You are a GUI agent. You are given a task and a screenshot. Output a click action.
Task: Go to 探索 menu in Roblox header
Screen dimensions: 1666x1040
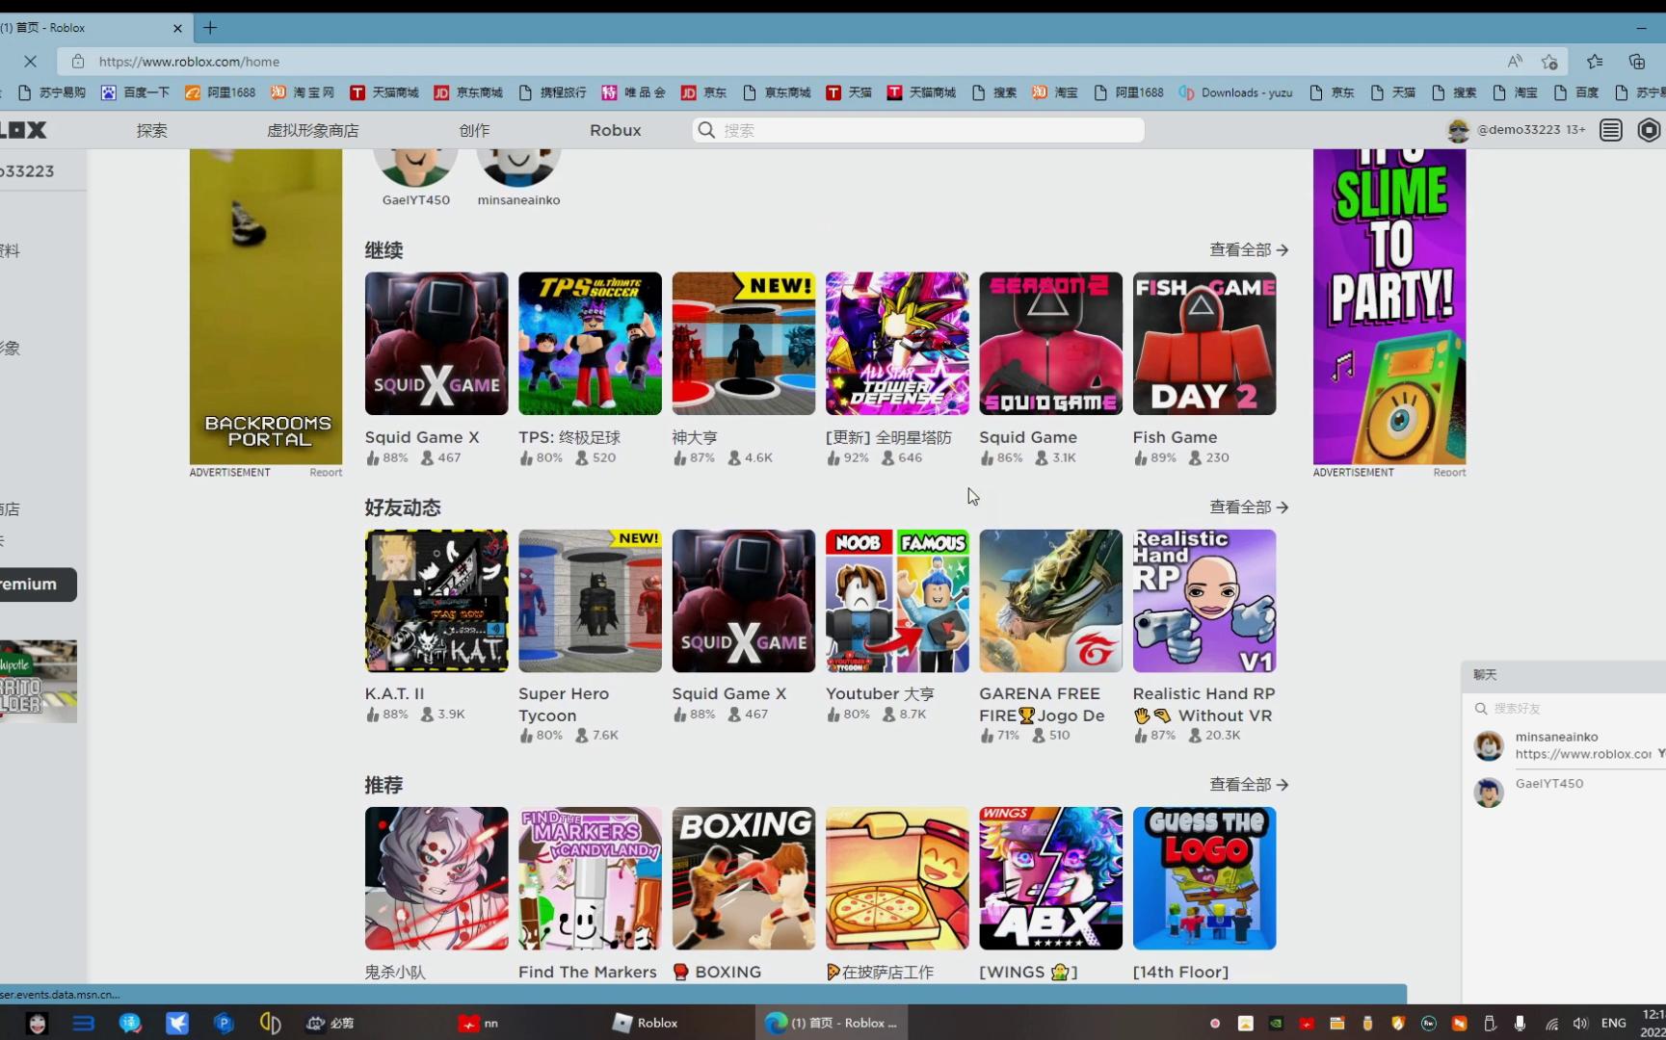pos(151,130)
